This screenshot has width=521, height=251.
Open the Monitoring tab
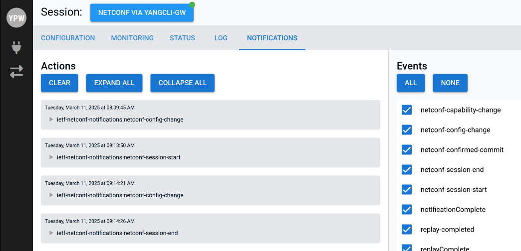tap(132, 38)
